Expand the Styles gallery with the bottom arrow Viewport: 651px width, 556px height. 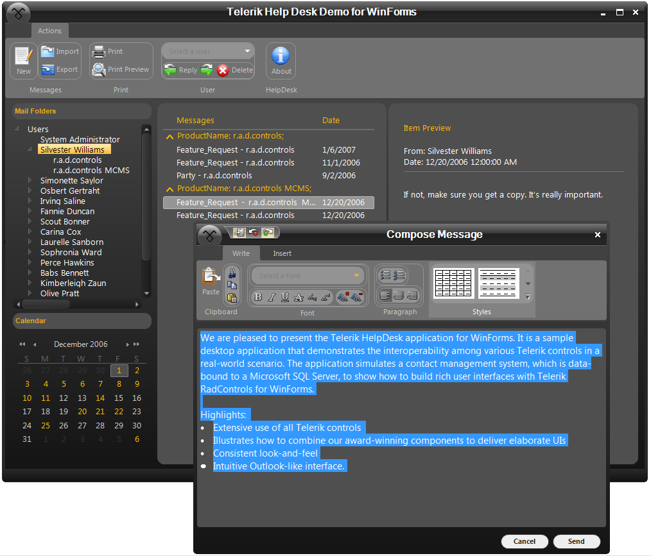(x=528, y=297)
